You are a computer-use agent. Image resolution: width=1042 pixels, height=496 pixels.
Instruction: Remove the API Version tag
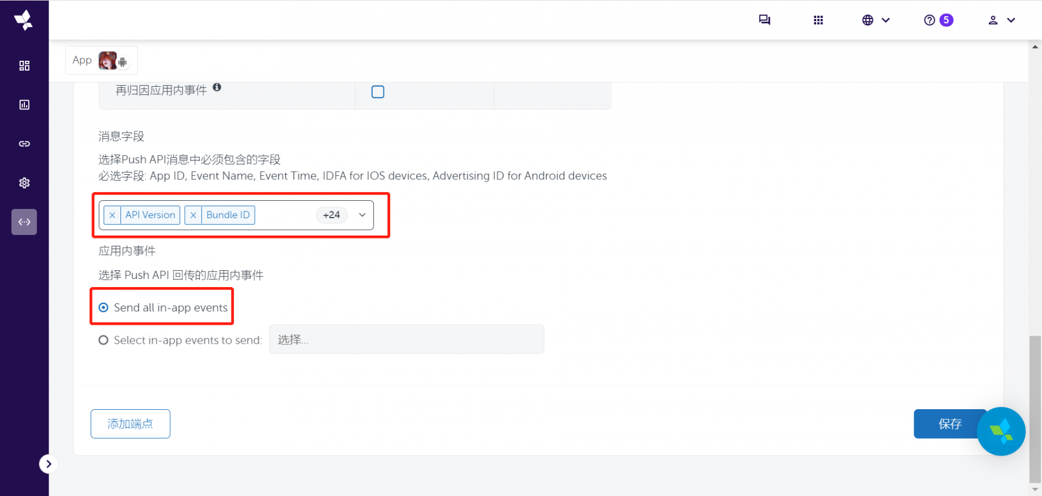pyautogui.click(x=112, y=215)
